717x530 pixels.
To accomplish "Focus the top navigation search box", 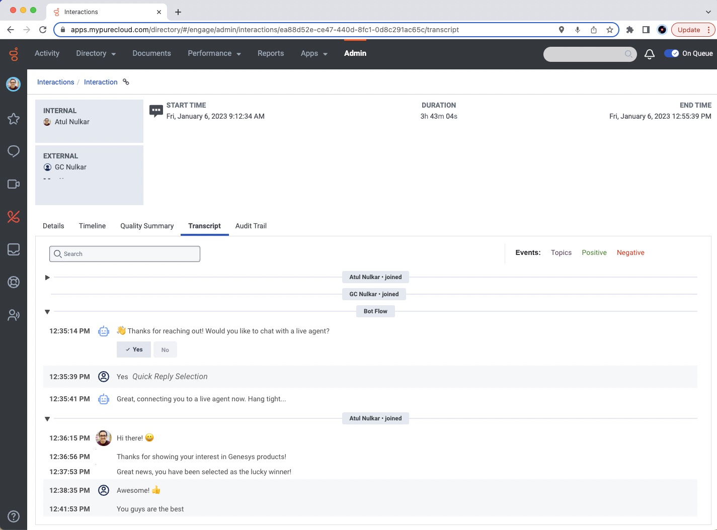I will click(590, 54).
